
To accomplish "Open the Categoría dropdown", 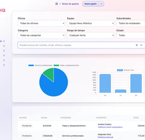I will tap(41, 35).
